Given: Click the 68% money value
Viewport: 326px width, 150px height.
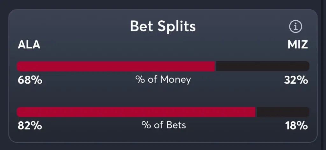Looking at the screenshot, I should 30,80.
